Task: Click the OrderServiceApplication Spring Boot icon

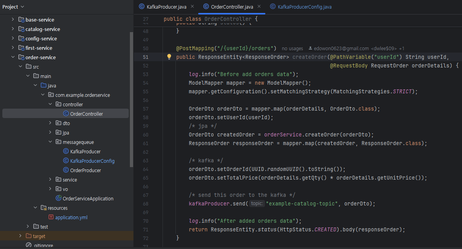Action: point(58,198)
